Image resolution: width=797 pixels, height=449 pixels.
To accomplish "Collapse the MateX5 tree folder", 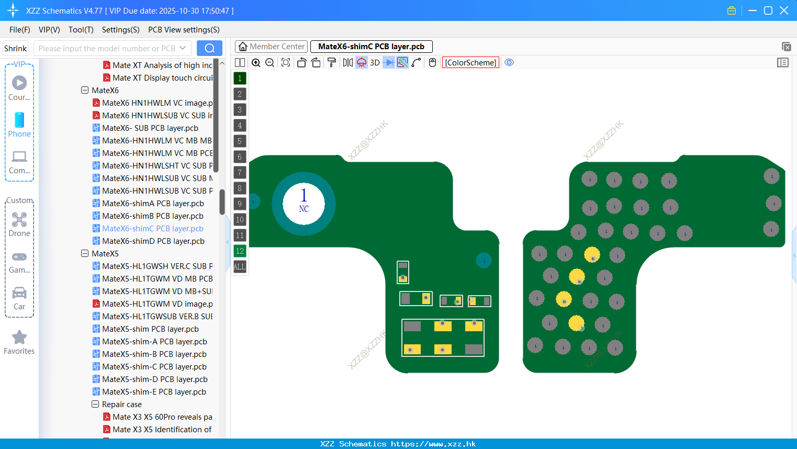I will click(85, 253).
